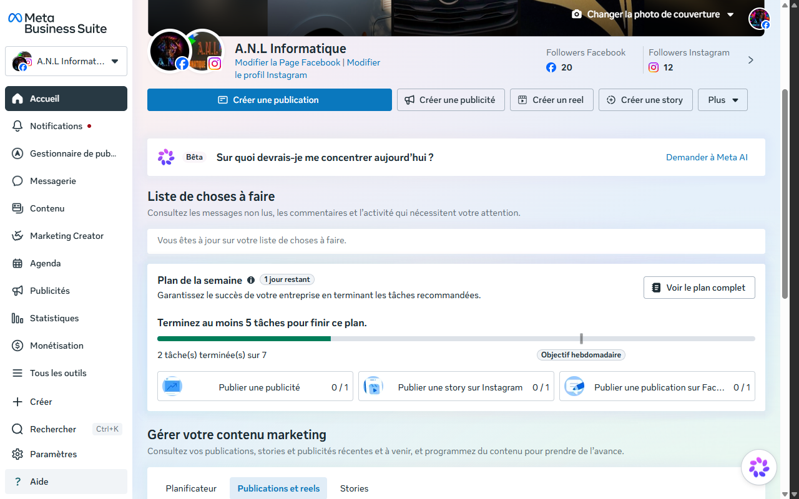This screenshot has width=799, height=499.
Task: Select the Créer une story button
Action: [645, 100]
